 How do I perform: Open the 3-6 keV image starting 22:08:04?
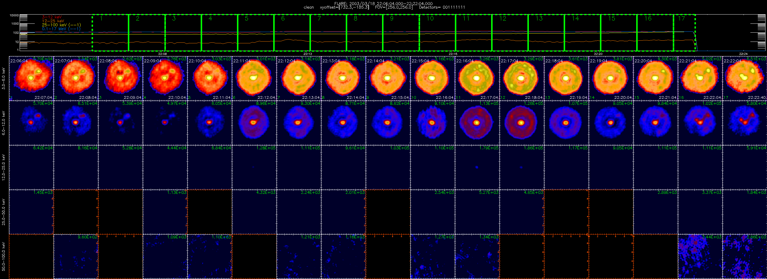[121, 78]
